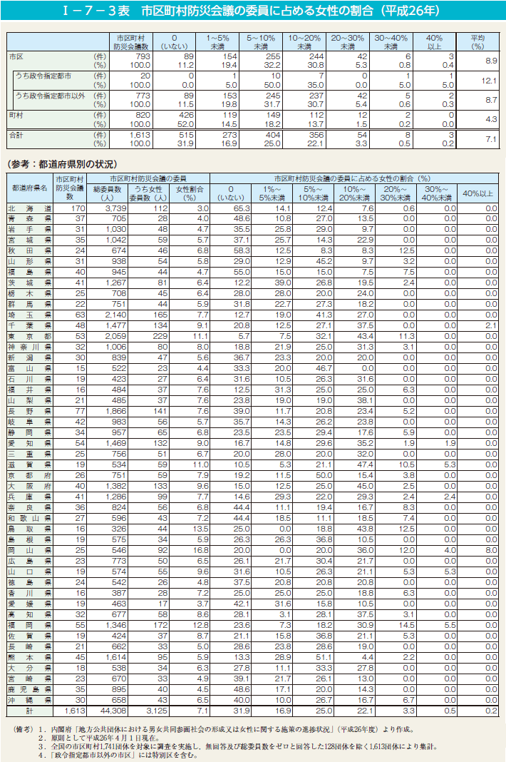Image resolution: width=506 pixels, height=762 pixels.
Task: Click the '東京都' prefecture row label
Action: coord(30,336)
